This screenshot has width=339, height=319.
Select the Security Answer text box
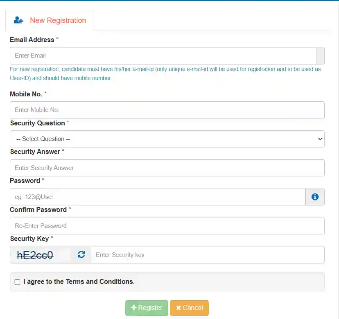point(167,168)
